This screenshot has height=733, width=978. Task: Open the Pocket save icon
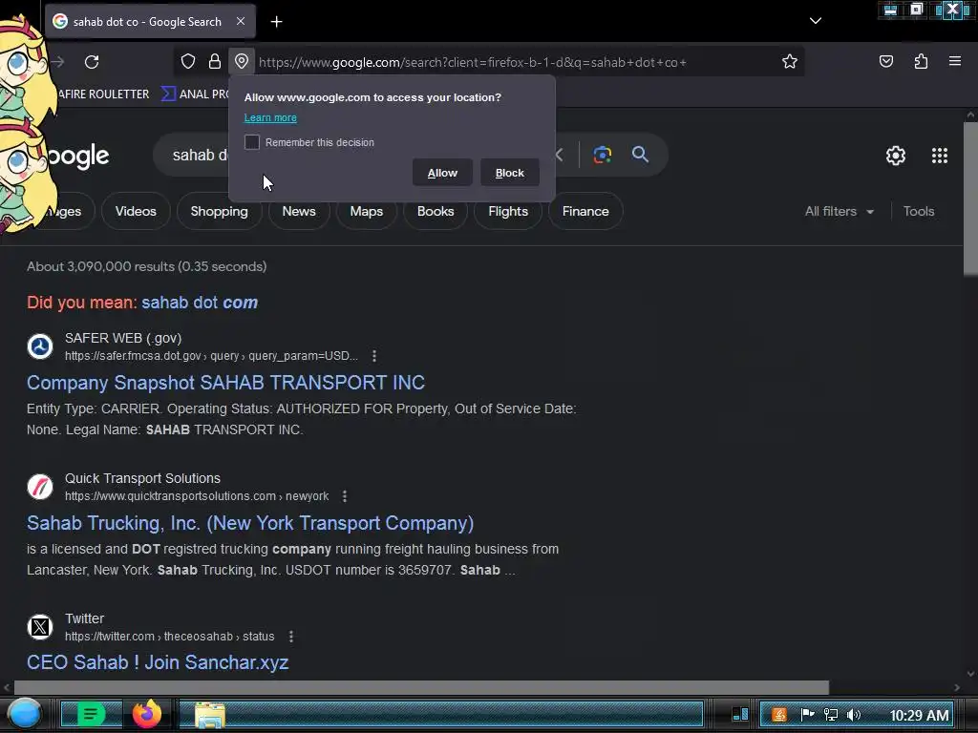pos(885,61)
